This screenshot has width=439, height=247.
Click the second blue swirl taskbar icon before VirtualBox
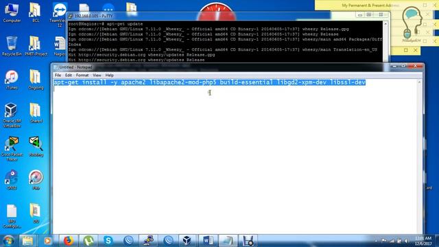[168, 241]
